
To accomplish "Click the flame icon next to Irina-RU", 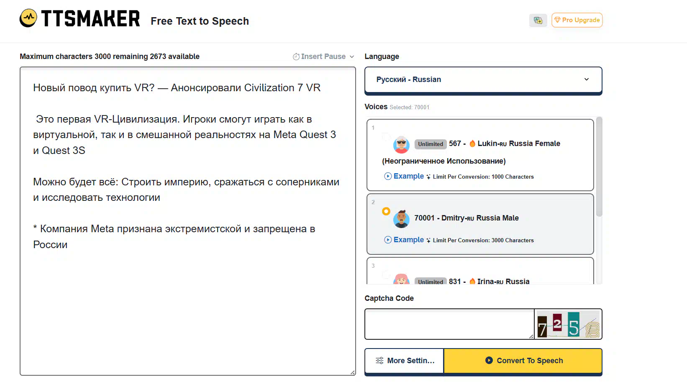I will pos(472,281).
